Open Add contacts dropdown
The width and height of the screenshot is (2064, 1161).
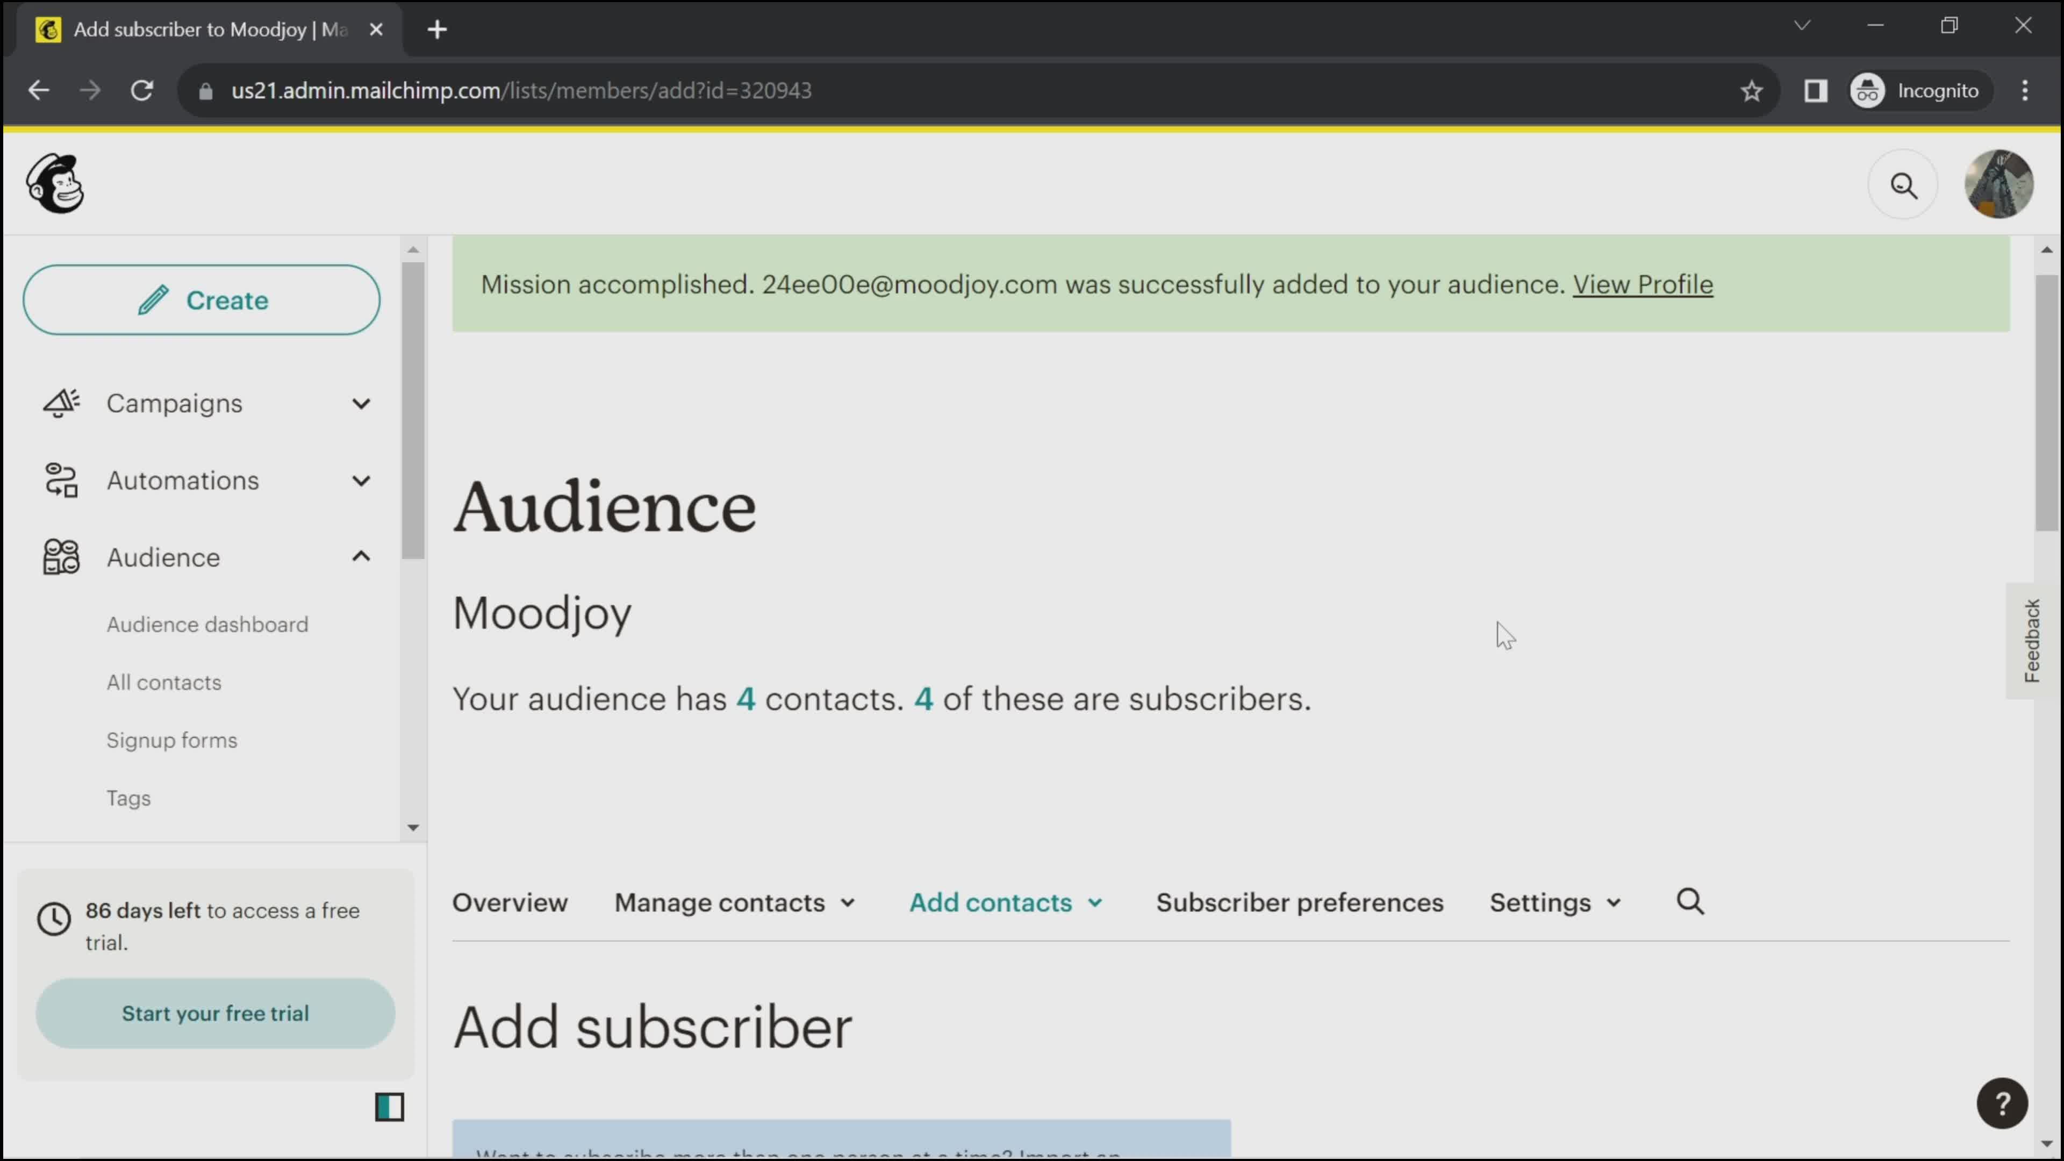point(1006,902)
